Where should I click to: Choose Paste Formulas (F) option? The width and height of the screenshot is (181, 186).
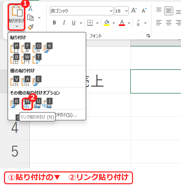coord(26,48)
